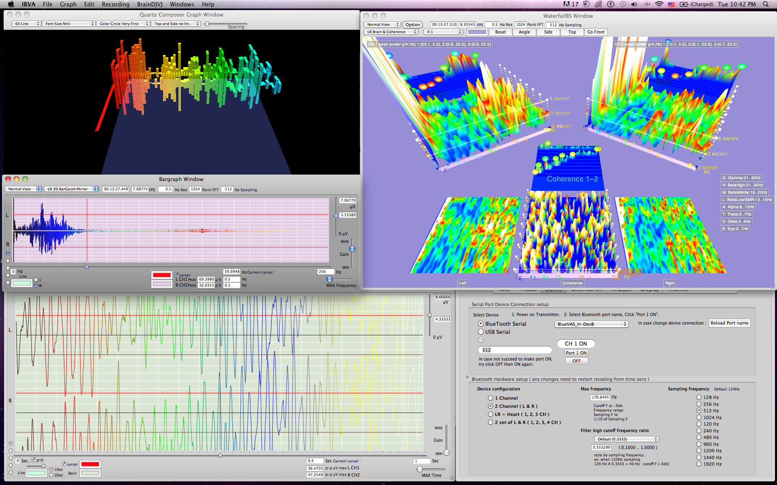Viewport: 777px width, 485px height.
Task: Open the BlueVAS_H-DevB port dropdown
Action: click(591, 324)
